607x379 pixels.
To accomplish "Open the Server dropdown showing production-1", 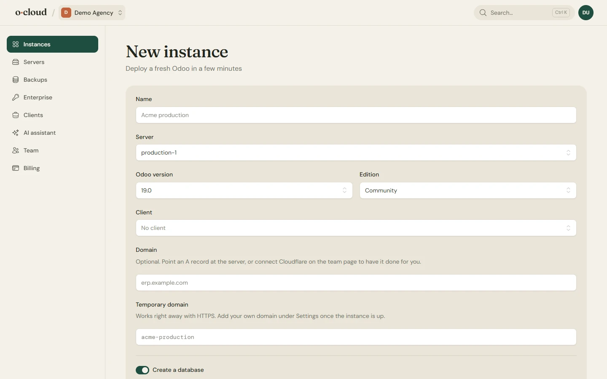I will point(356,152).
